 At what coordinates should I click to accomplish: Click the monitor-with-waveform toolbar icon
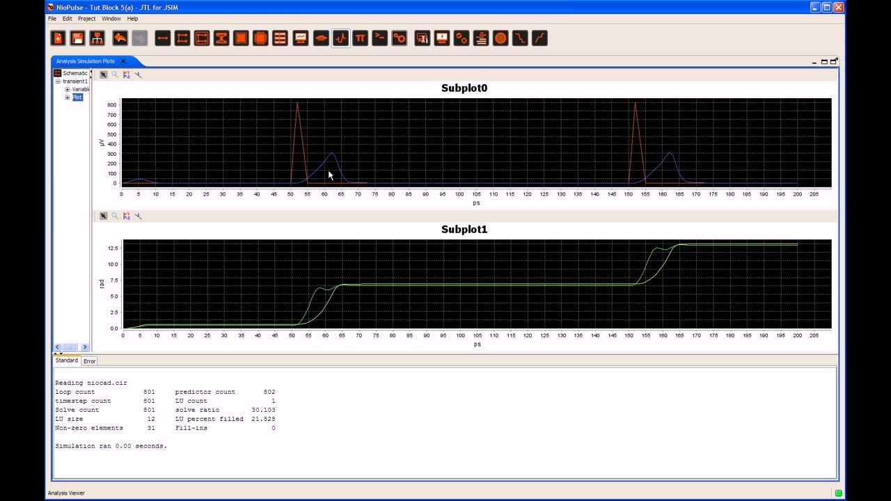pyautogui.click(x=301, y=38)
